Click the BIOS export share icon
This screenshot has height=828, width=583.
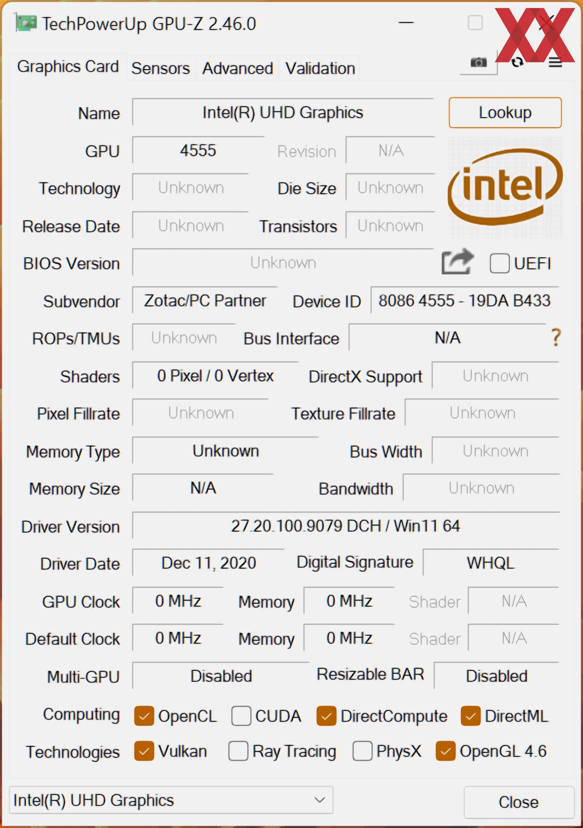click(458, 262)
